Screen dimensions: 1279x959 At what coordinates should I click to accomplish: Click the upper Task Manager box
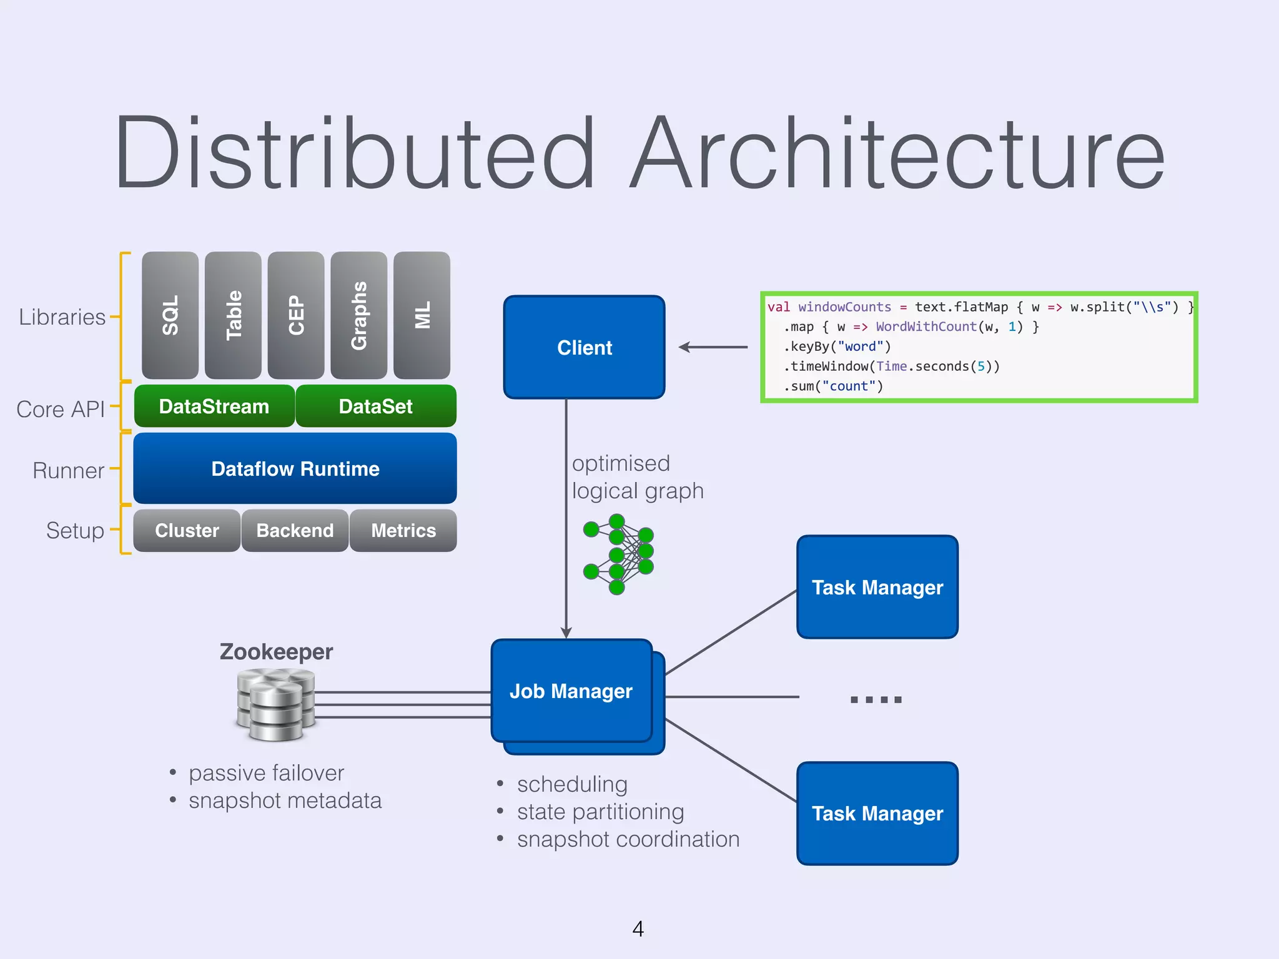(x=877, y=587)
